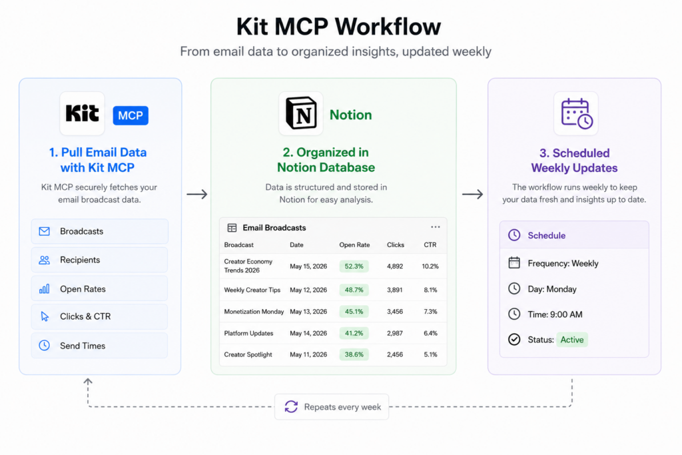This screenshot has height=455, width=682.
Task: Click the Clicks column header
Action: pos(396,245)
